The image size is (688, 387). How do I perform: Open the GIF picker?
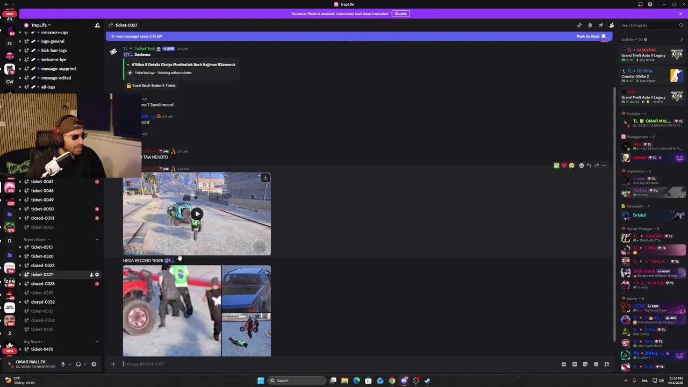point(575,364)
